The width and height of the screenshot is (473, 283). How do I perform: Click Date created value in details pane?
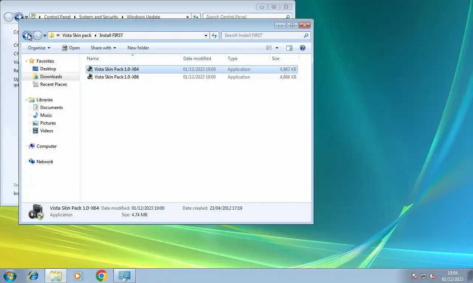tap(226, 208)
